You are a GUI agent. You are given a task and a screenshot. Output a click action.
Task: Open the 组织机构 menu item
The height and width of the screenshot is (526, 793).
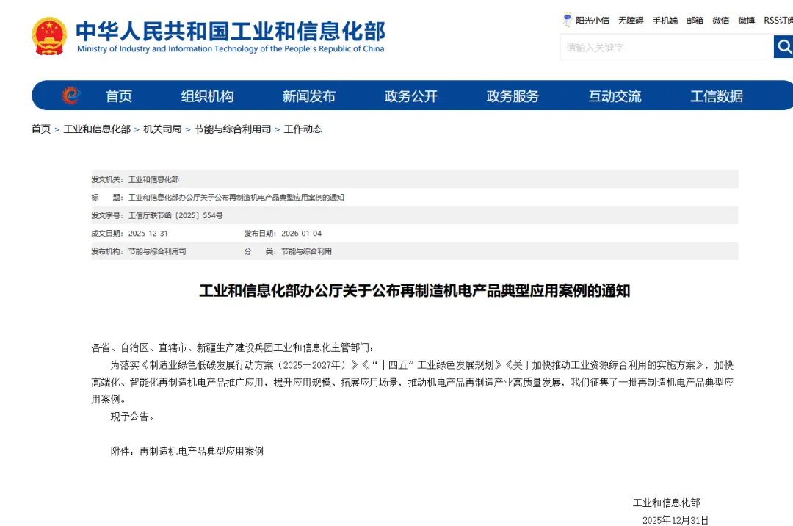point(207,96)
